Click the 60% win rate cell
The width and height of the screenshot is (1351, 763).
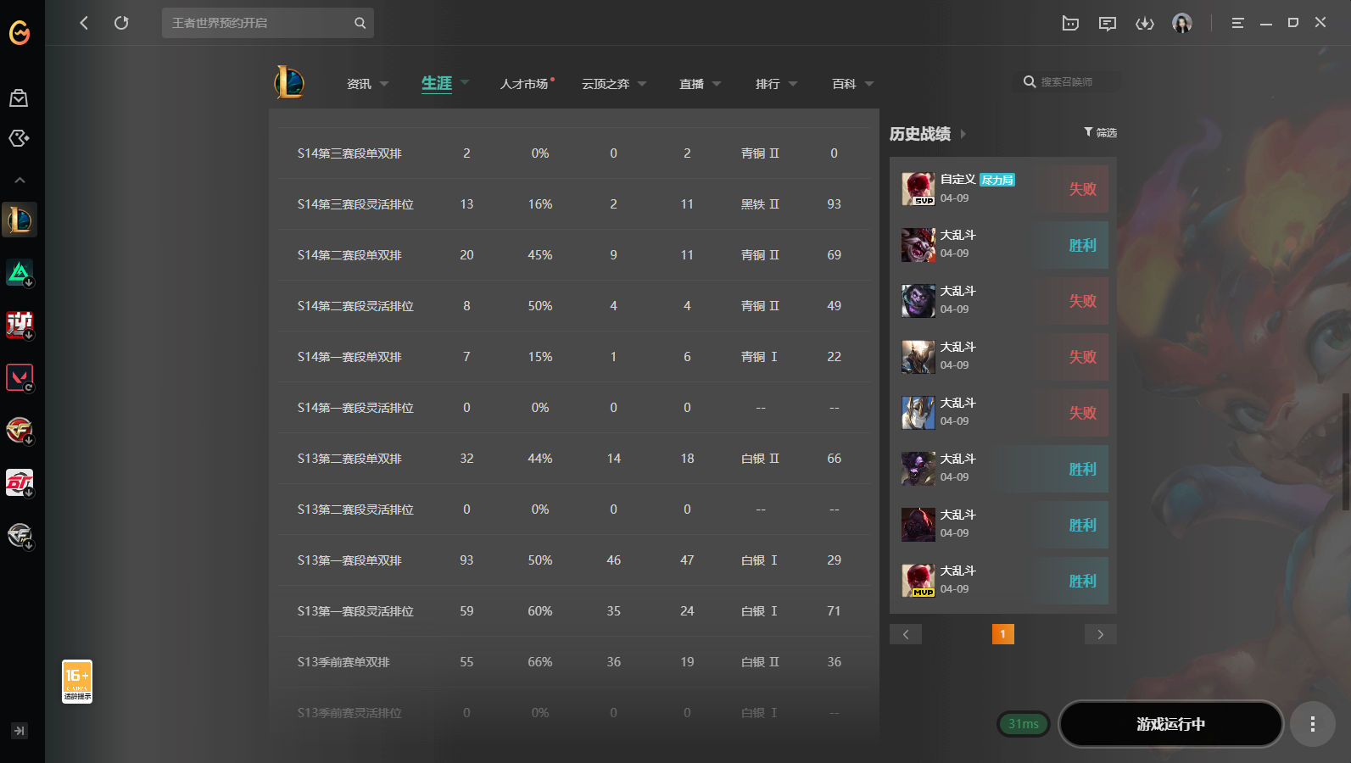tap(540, 611)
